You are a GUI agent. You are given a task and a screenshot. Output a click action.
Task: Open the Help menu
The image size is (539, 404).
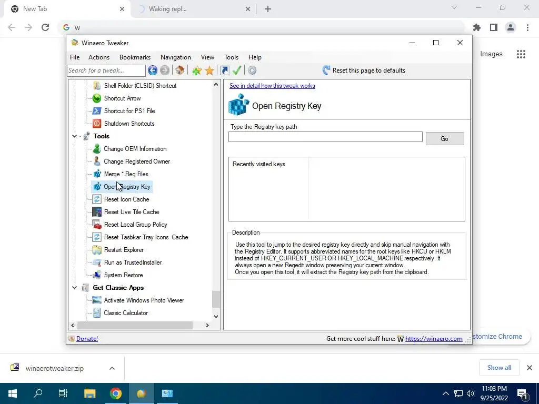point(255,57)
